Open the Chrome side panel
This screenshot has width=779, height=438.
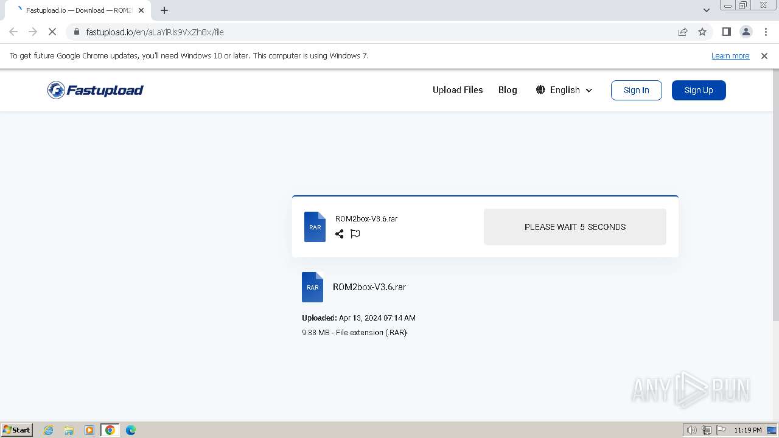click(x=726, y=32)
